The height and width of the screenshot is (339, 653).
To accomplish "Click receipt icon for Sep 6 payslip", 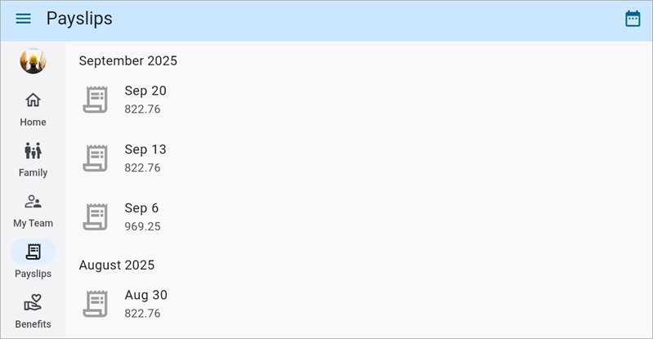I will click(96, 217).
